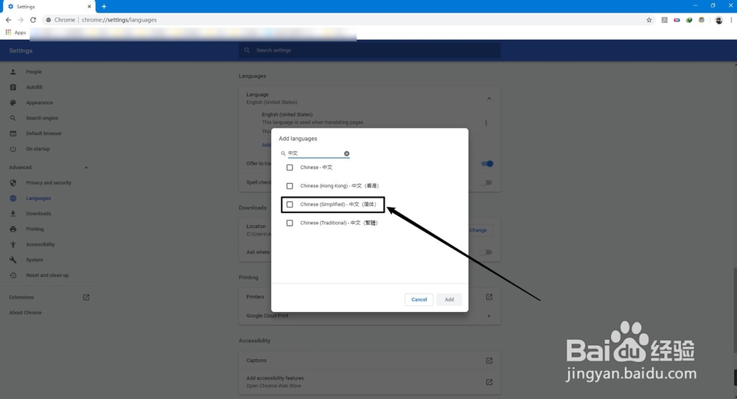Click the red-blue extension icon
737x399 pixels.
tap(677, 20)
